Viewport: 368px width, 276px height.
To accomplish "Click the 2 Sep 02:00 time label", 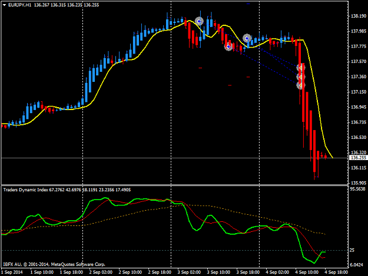I will pos(101,272).
